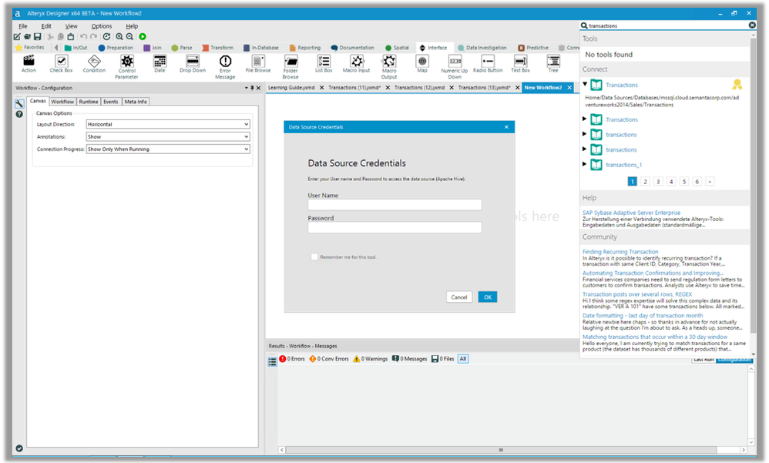The height and width of the screenshot is (463, 769).
Task: Select the Date interface tool
Action: [160, 63]
